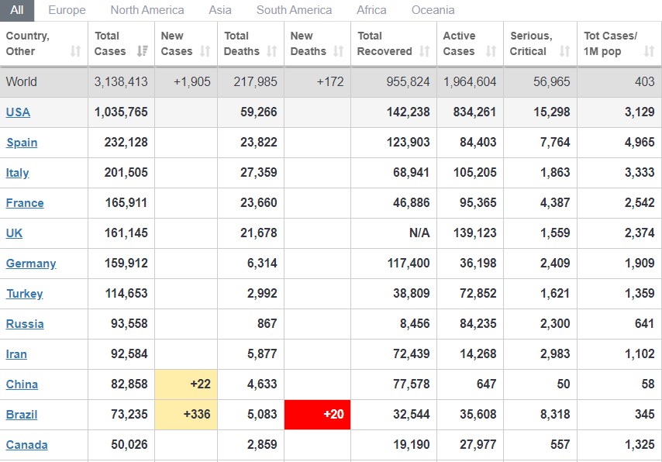Screen dimensions: 662x462
Task: Sort by New Deaths arrows icon
Action: (x=338, y=51)
